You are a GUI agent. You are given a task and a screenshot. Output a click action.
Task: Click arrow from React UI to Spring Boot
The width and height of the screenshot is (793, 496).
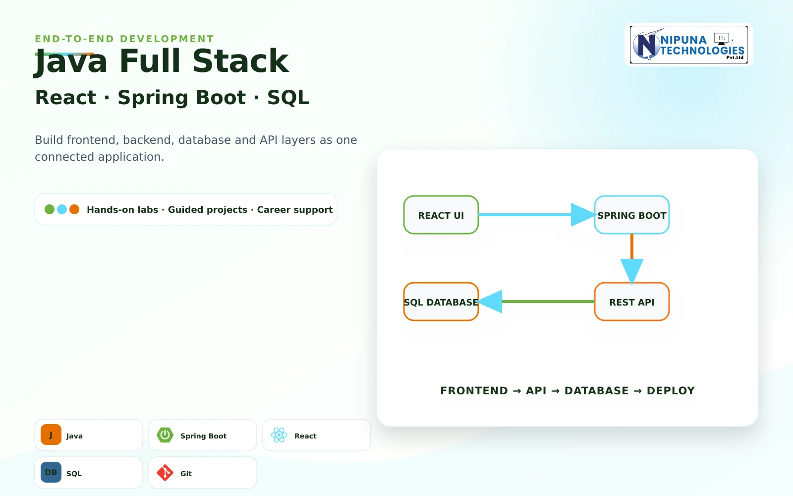click(x=537, y=215)
